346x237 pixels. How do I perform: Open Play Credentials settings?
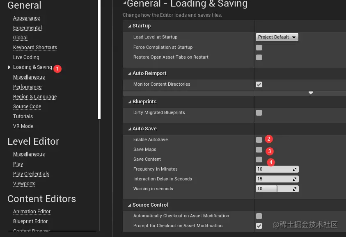tap(31, 174)
